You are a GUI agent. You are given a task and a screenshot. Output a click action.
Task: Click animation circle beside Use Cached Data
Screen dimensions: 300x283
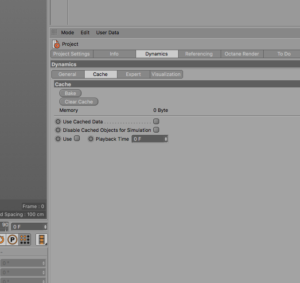58,122
